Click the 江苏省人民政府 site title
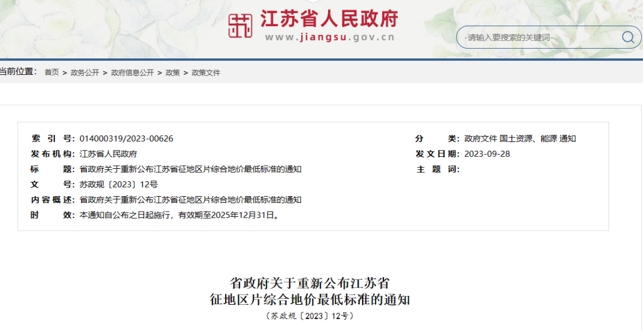 [329, 18]
